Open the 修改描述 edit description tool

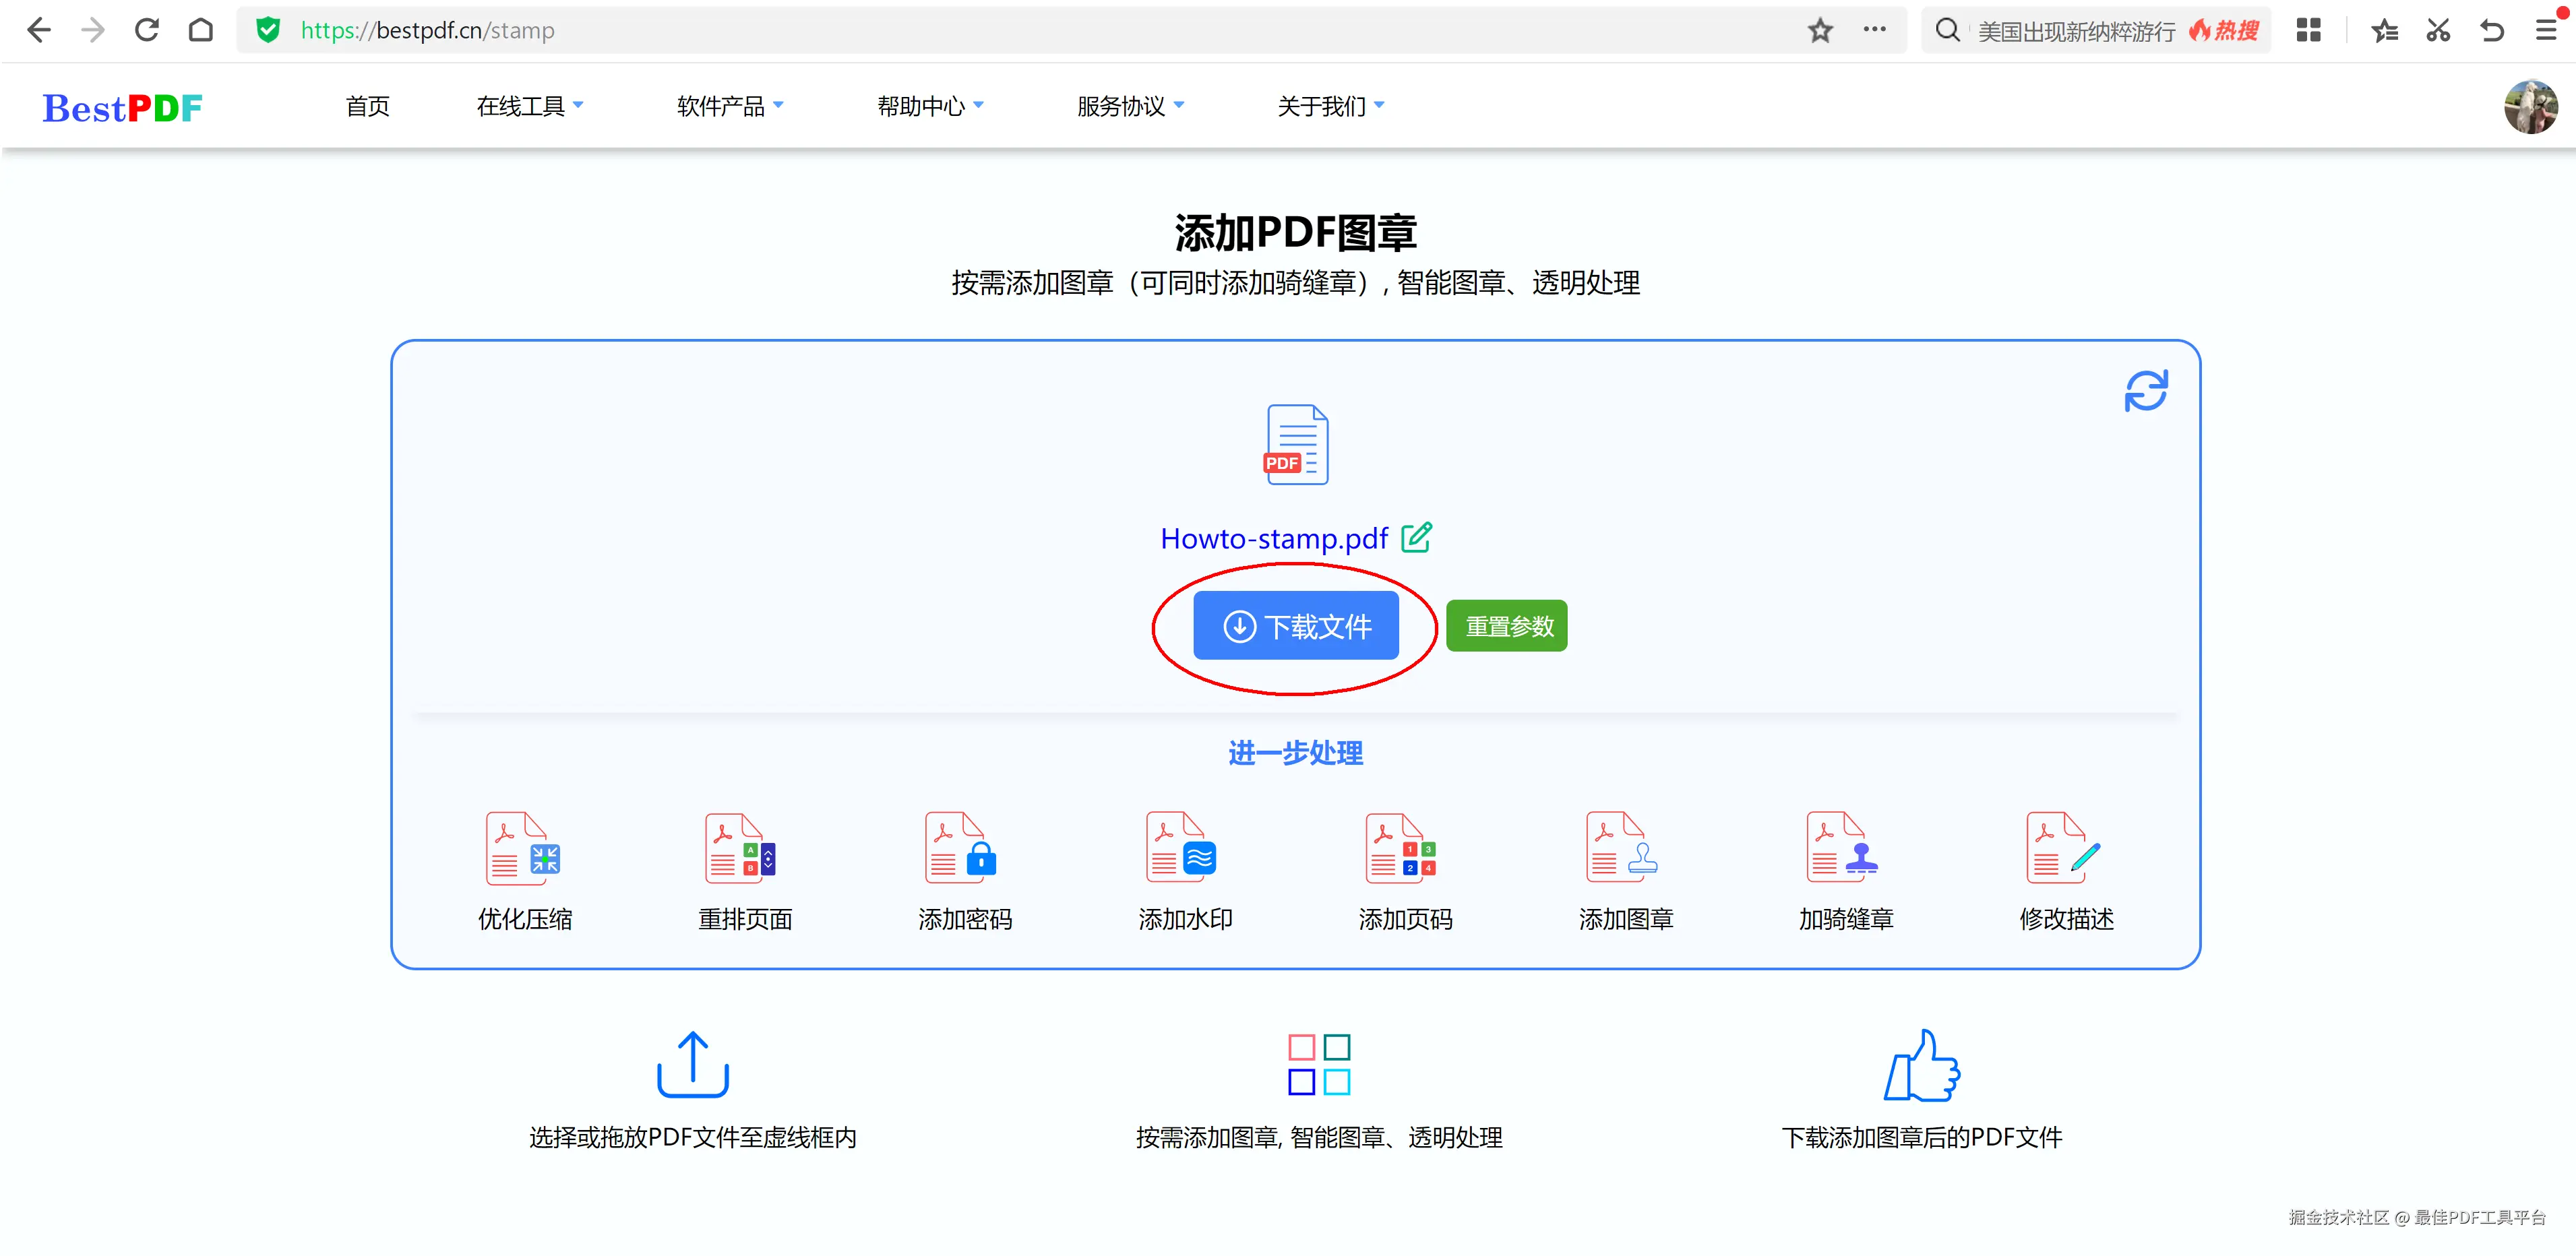pos(2064,848)
